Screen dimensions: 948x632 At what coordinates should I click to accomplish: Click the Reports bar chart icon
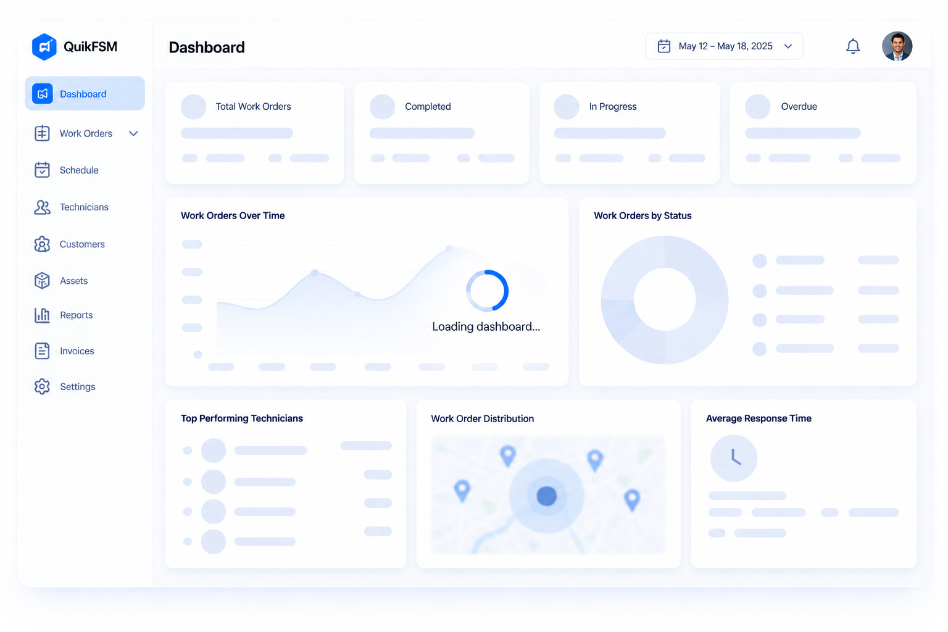[x=42, y=315]
